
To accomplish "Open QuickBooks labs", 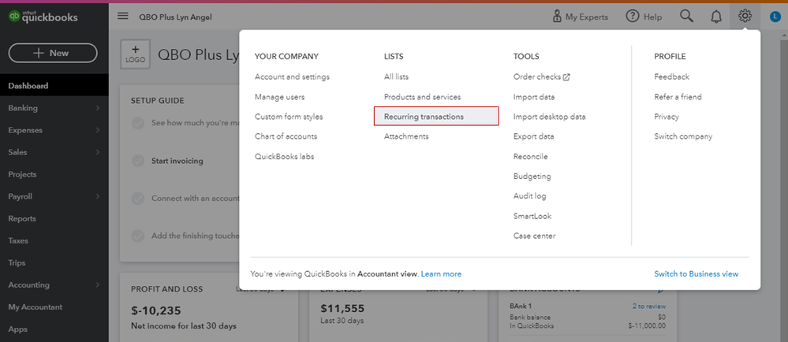I will 285,156.
